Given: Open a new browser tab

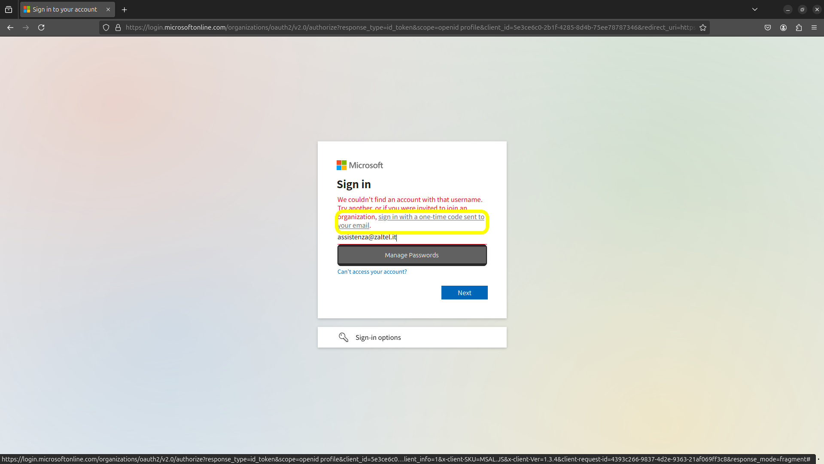Looking at the screenshot, I should 125,9.
